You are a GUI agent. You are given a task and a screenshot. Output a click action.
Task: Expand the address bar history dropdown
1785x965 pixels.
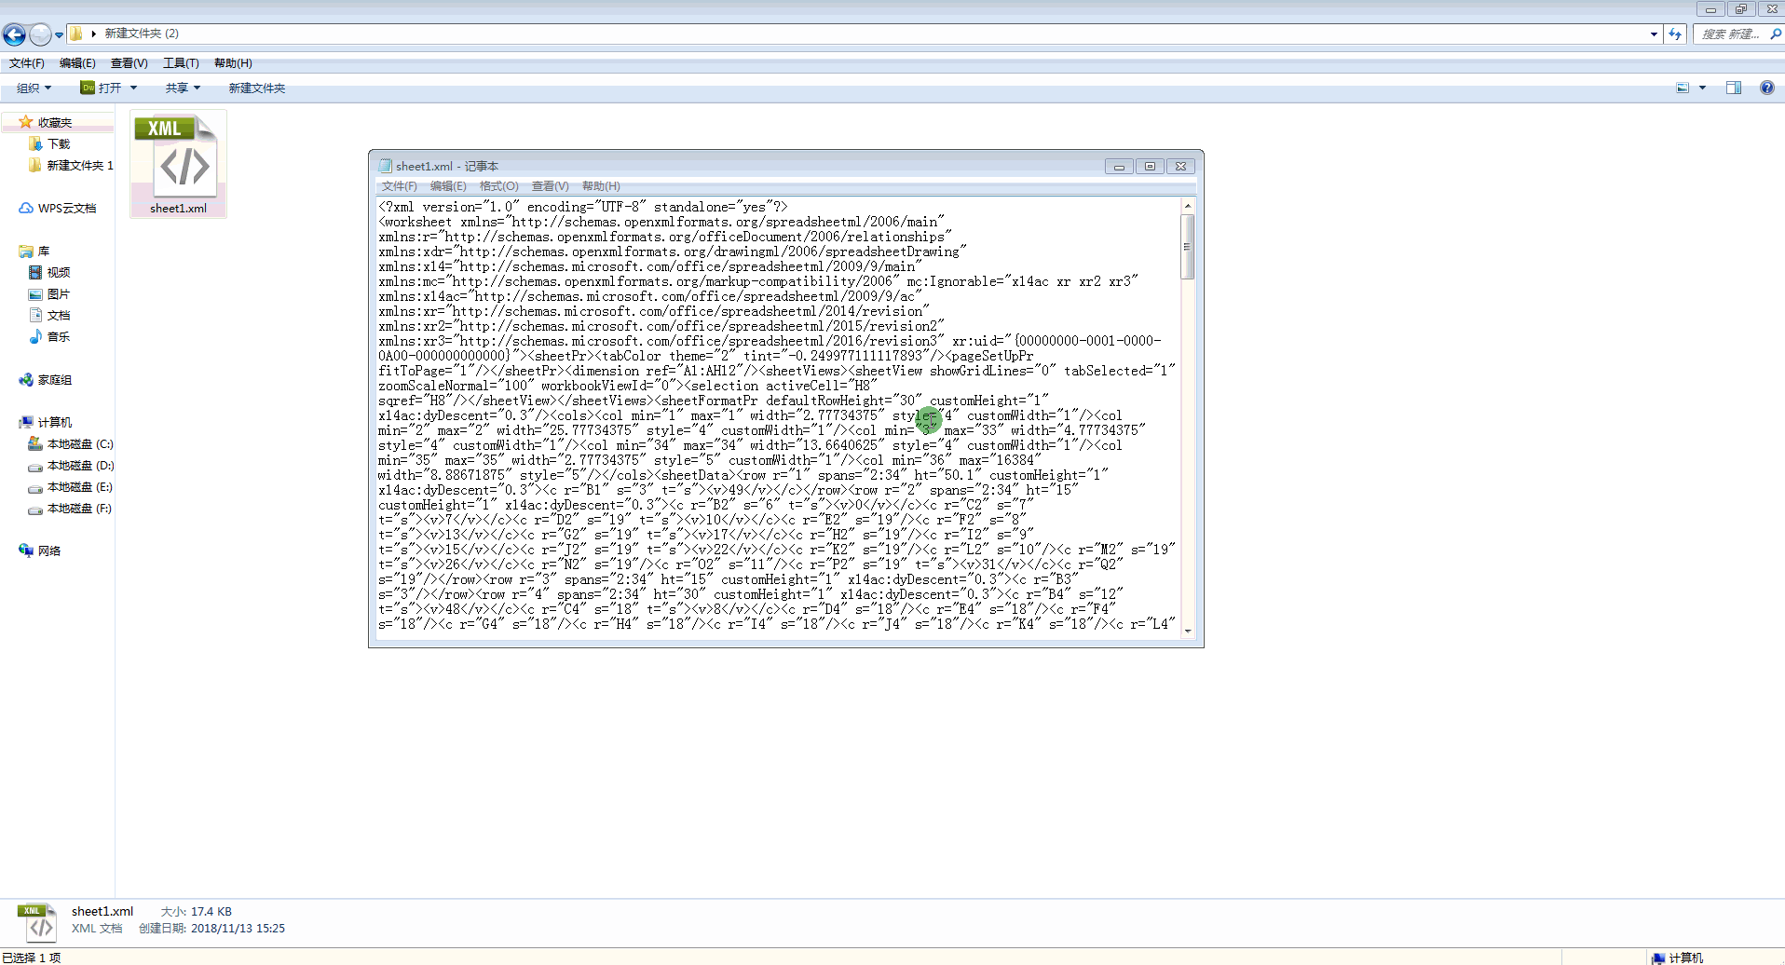pos(1654,34)
